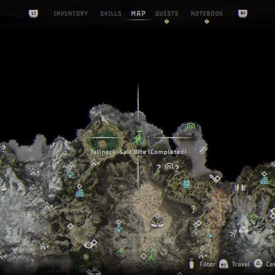Select the white arrow icon in the snowy east
The image size is (275, 275).
pyautogui.click(x=234, y=234)
